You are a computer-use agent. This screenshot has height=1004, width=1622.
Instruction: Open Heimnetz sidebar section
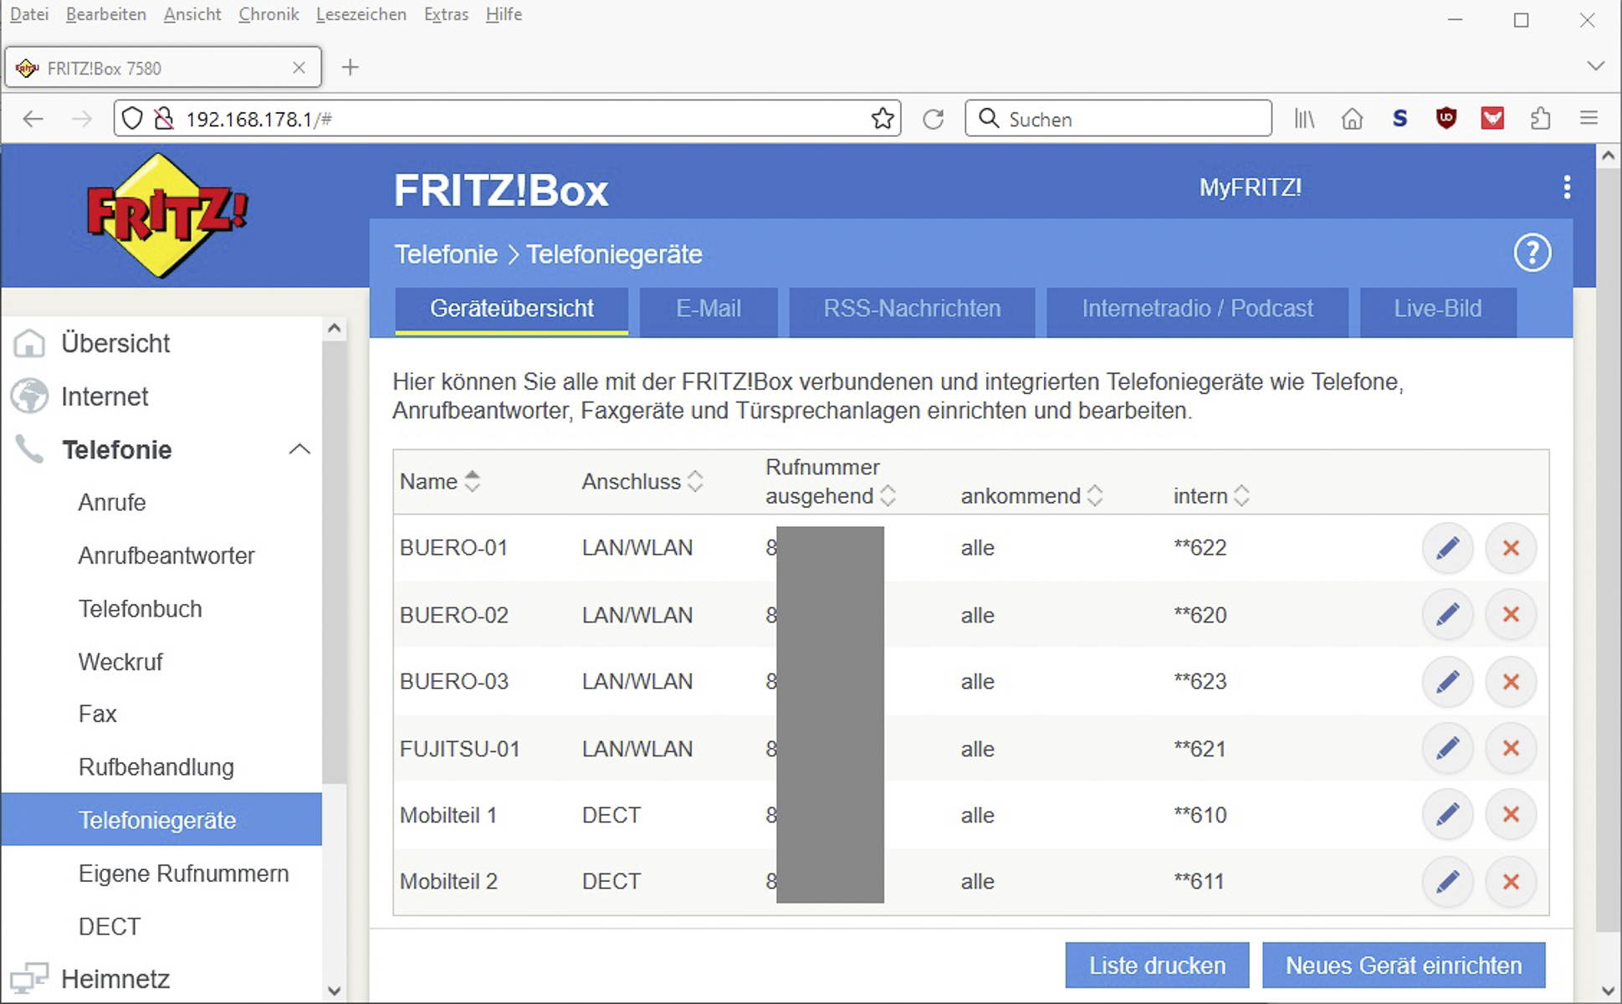point(115,979)
